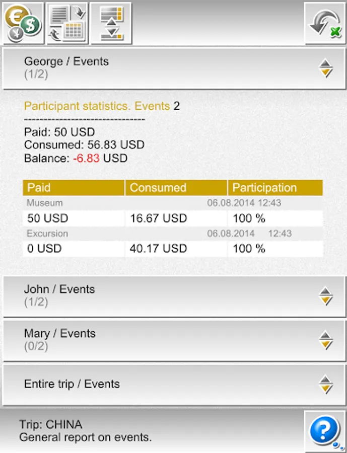Open the Entire trip / Events section
Screen dimensions: 347x453
(x=174, y=385)
